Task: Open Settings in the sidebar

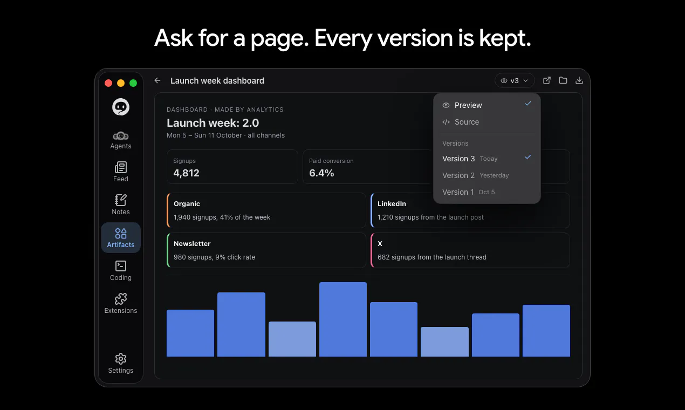Action: 121,364
